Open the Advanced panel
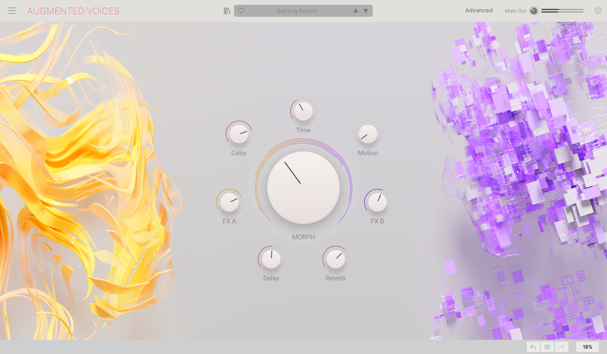Image resolution: width=607 pixels, height=354 pixels. [479, 10]
